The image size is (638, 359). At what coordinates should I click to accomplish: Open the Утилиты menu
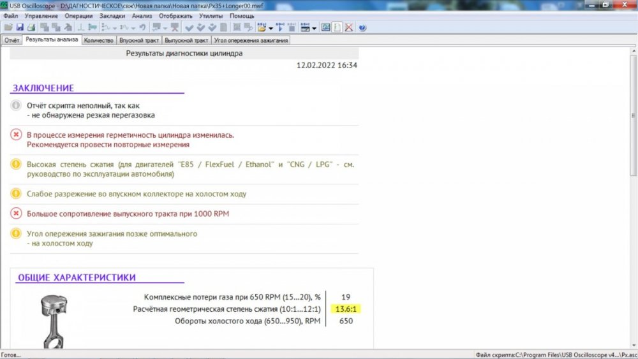pos(211,16)
